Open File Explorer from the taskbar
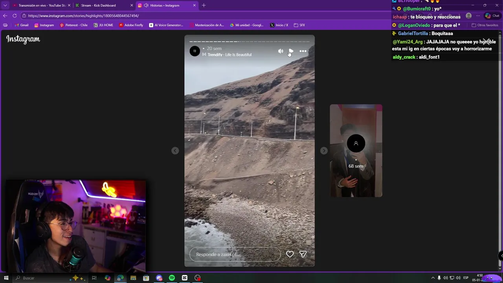 (133, 278)
